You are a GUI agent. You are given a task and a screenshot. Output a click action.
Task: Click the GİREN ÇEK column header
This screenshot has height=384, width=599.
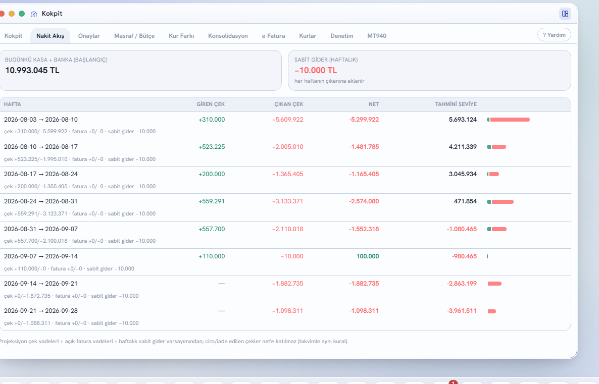point(211,104)
